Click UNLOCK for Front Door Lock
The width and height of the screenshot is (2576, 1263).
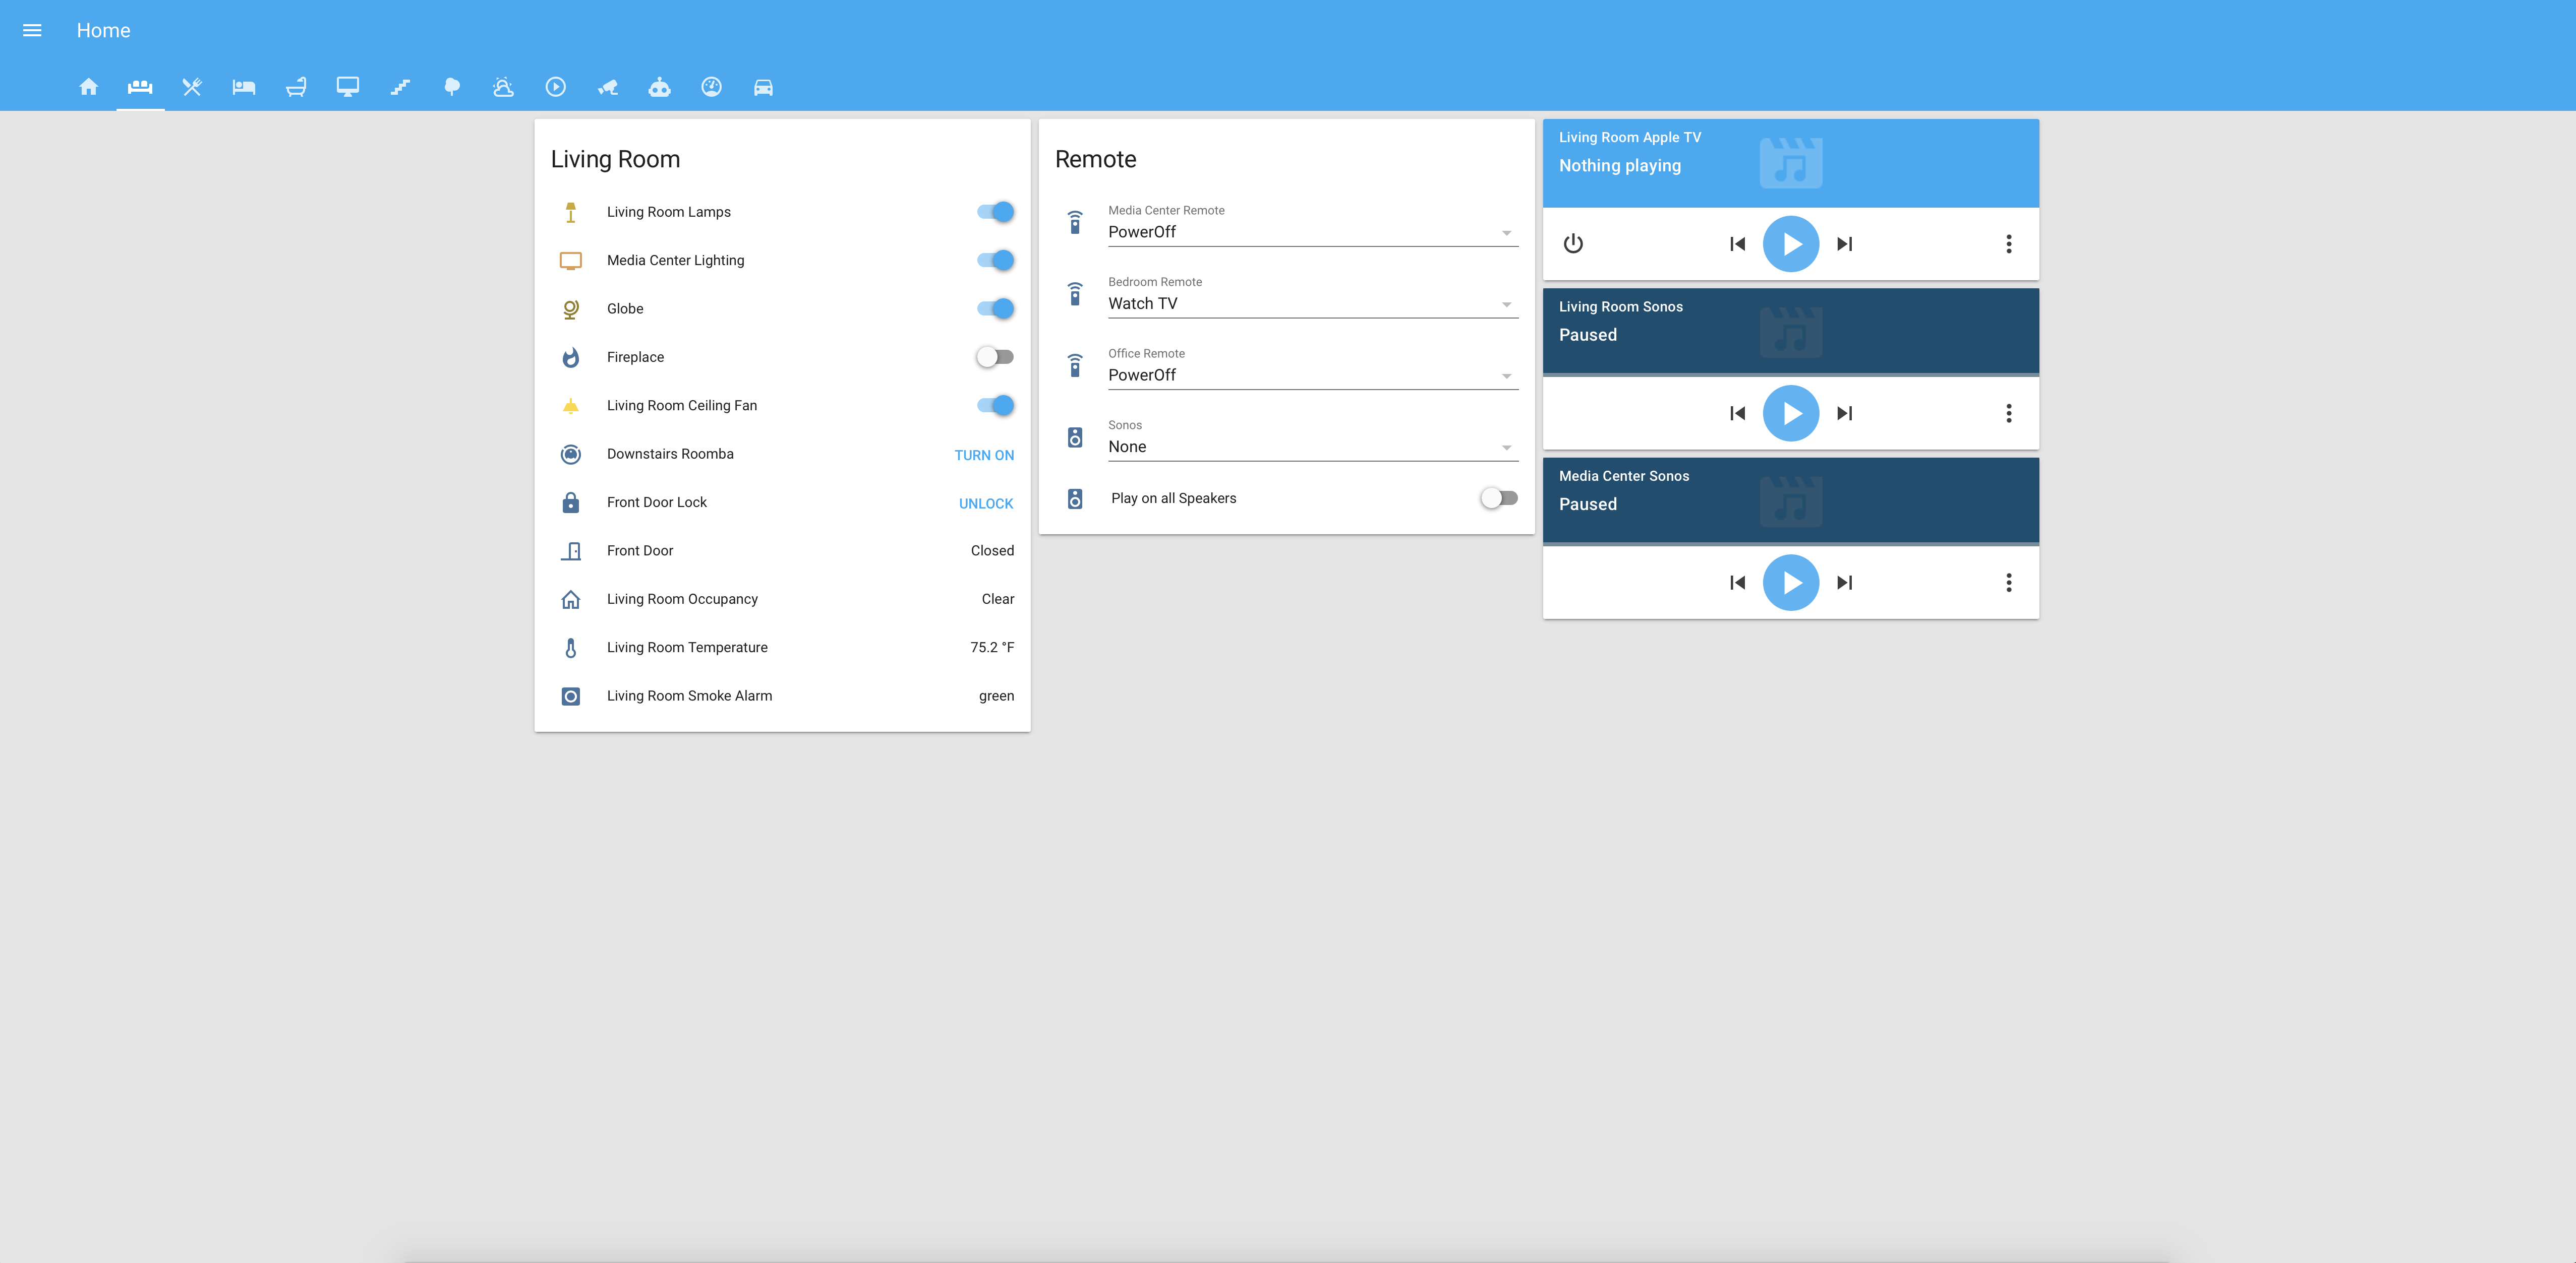pos(985,503)
